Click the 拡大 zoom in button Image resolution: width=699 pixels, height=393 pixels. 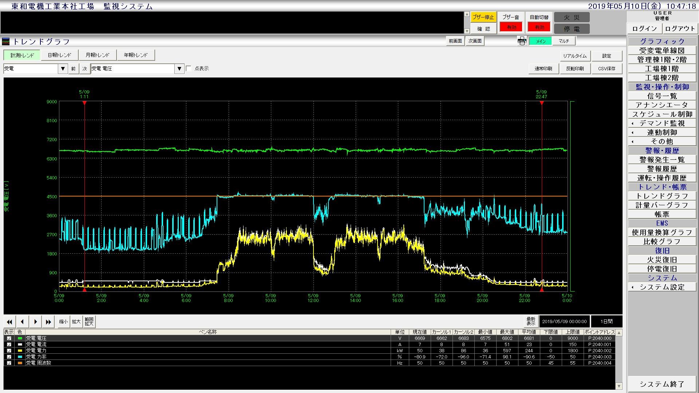click(76, 322)
